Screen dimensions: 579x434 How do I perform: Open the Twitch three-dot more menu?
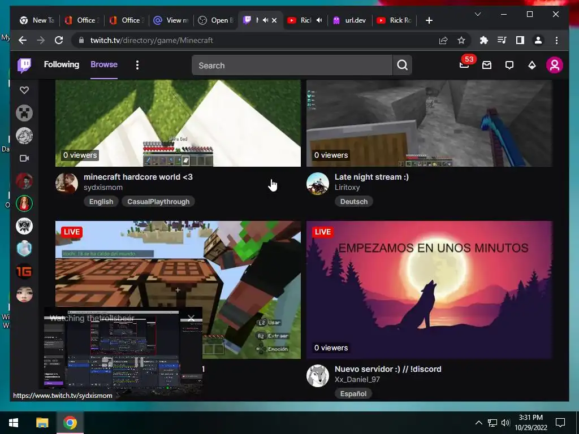(x=137, y=66)
